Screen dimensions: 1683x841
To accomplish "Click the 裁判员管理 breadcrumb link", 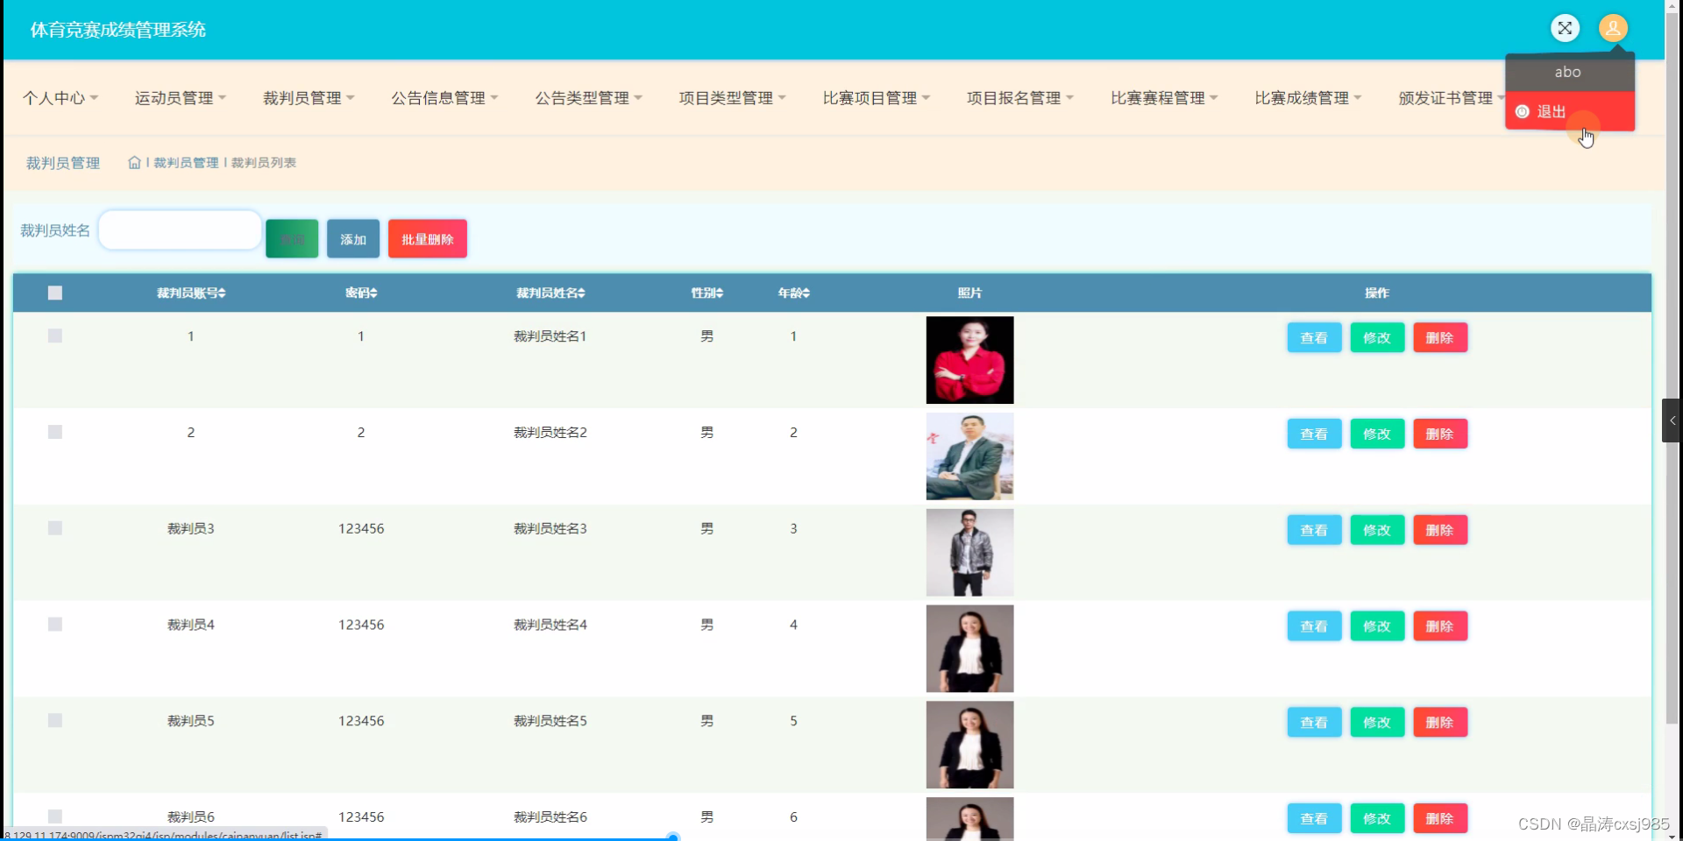I will (x=186, y=162).
